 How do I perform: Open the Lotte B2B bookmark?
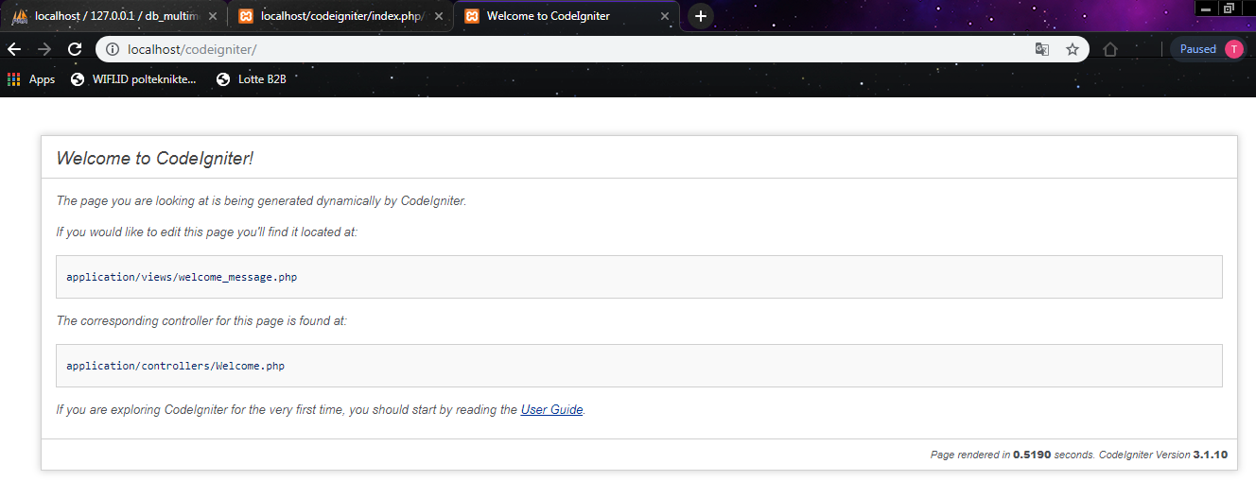(251, 79)
